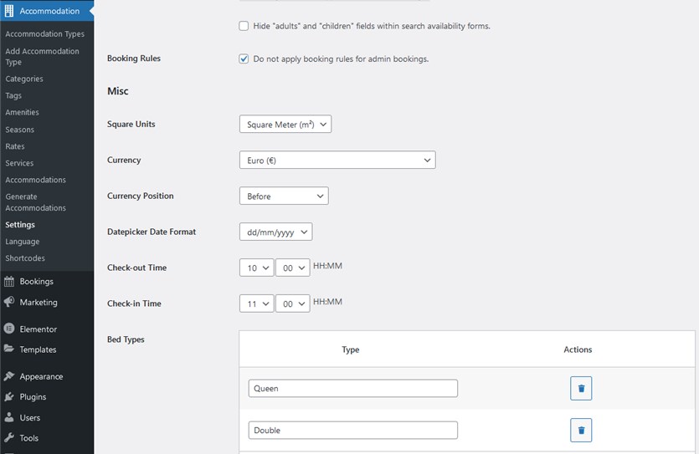Open Accommodation Types submenu item

point(44,33)
